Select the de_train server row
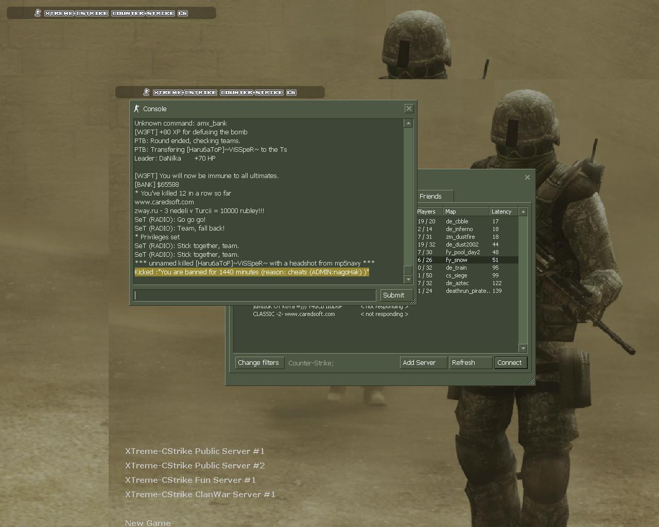659x527 pixels. point(467,268)
